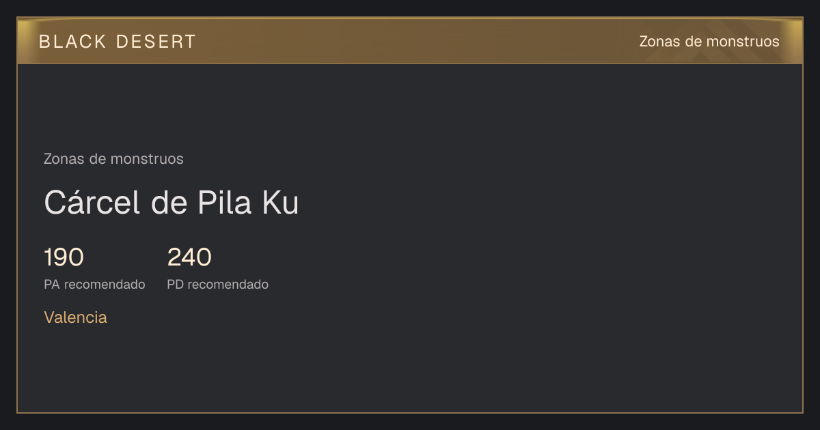Select the 240 defense value
This screenshot has width=820, height=430.
coord(189,257)
